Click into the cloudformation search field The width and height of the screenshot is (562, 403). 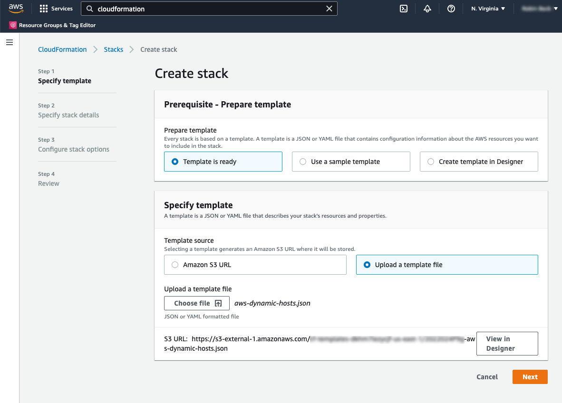[209, 9]
